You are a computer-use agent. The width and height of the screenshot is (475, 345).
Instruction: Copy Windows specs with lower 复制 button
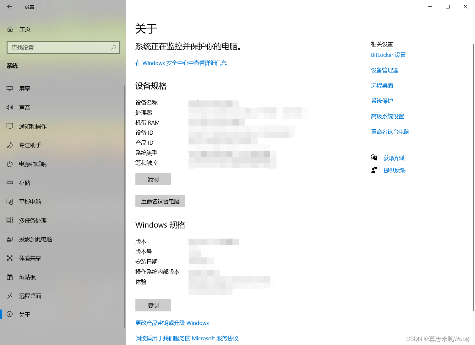click(x=153, y=305)
